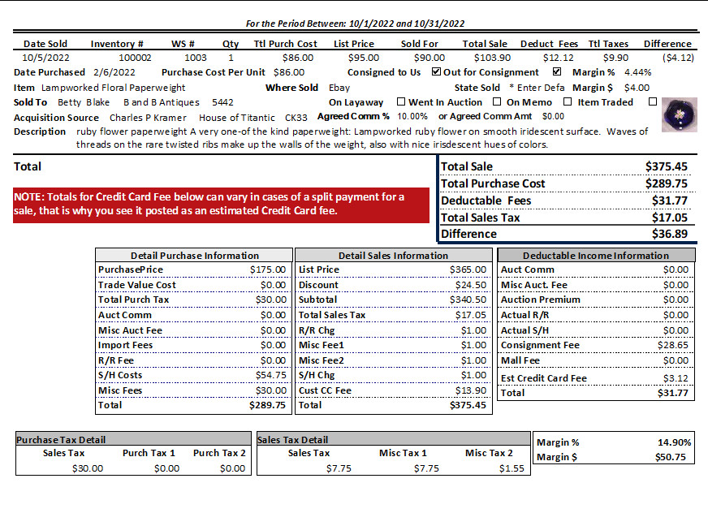This screenshot has height=513, width=708.
Task: Uncheck the Out for Consignment checkbox
Action: (x=557, y=71)
